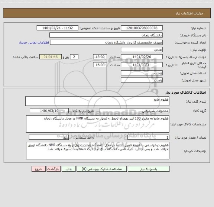Click priority field عادی
This screenshot has height=207, width=214.
[x=142, y=50]
